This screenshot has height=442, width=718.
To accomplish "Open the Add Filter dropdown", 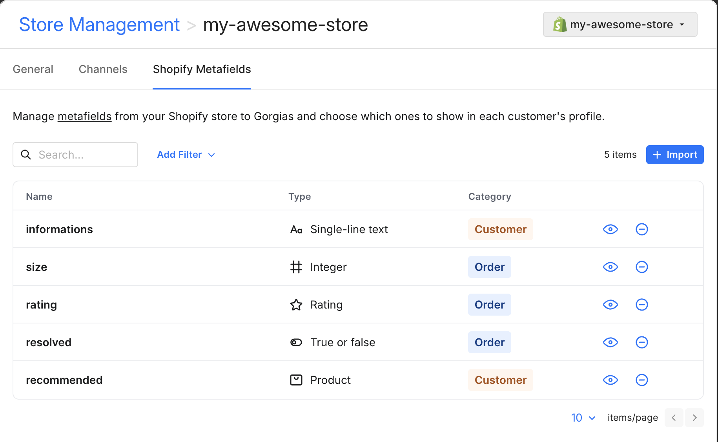I will (186, 155).
